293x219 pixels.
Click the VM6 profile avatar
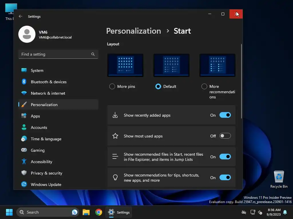(27, 34)
